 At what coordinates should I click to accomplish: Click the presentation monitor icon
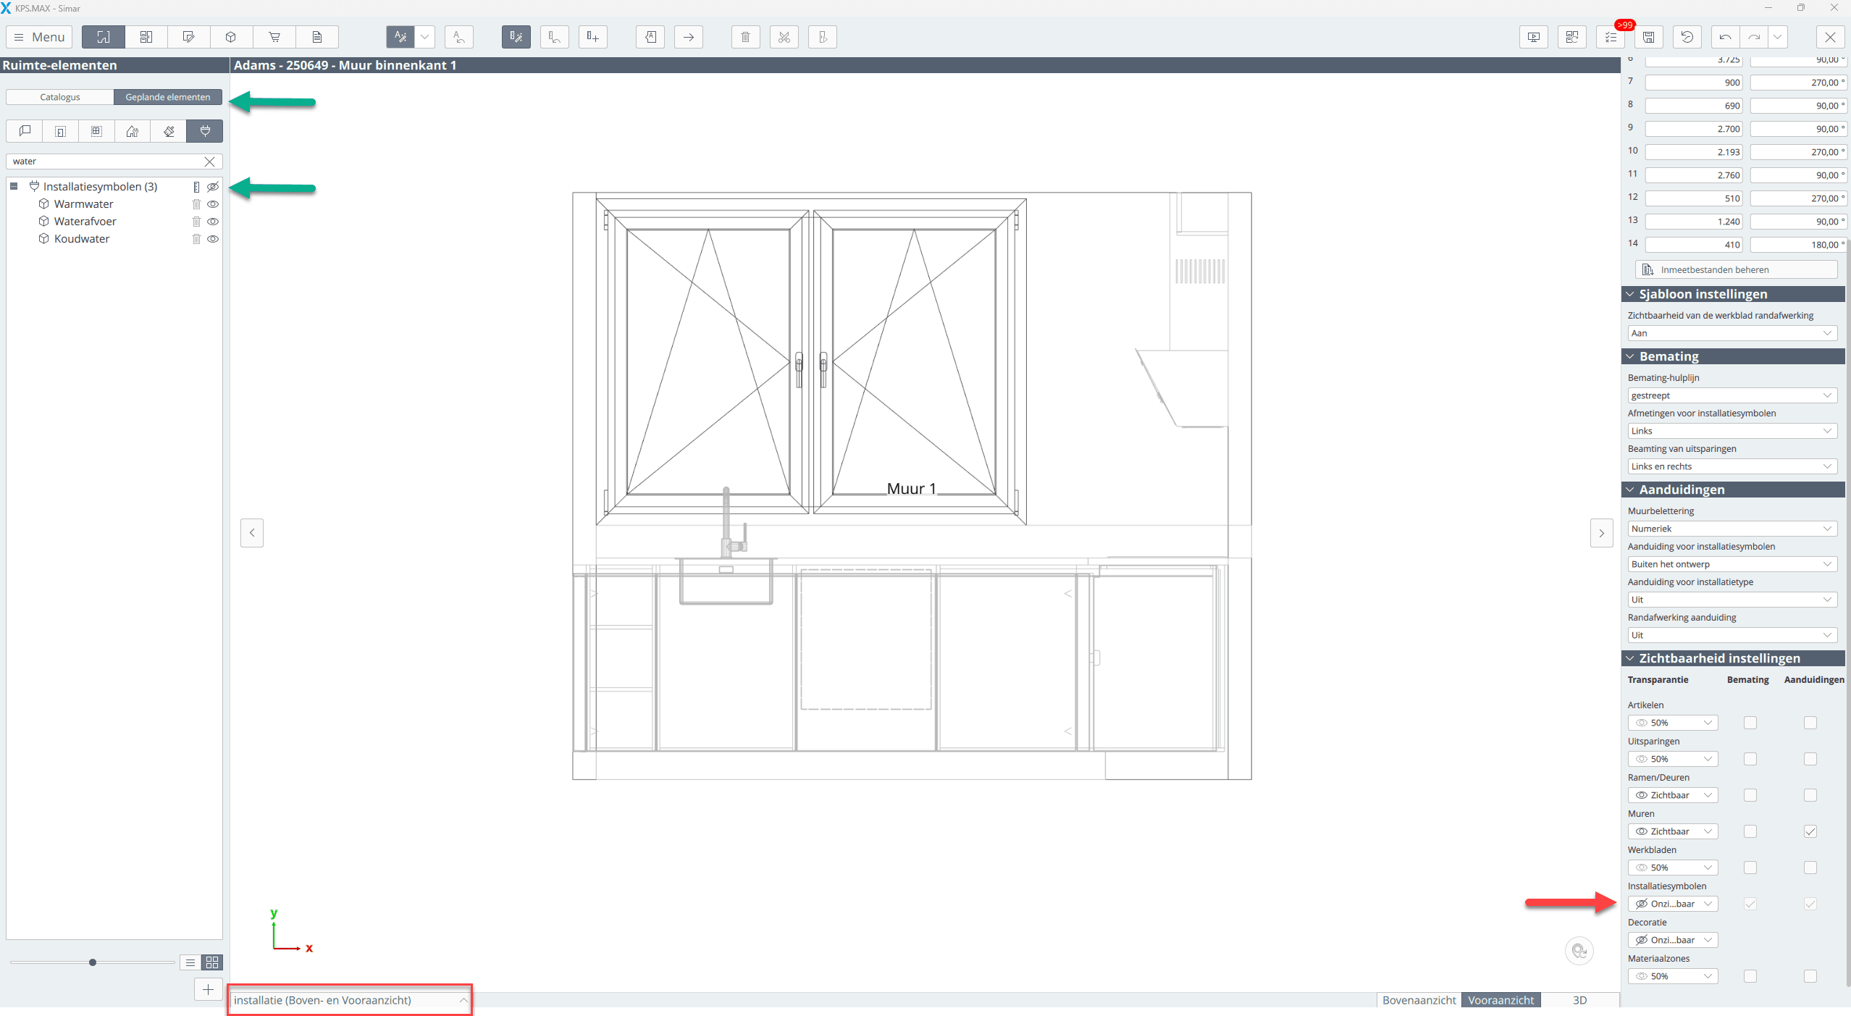[1533, 37]
